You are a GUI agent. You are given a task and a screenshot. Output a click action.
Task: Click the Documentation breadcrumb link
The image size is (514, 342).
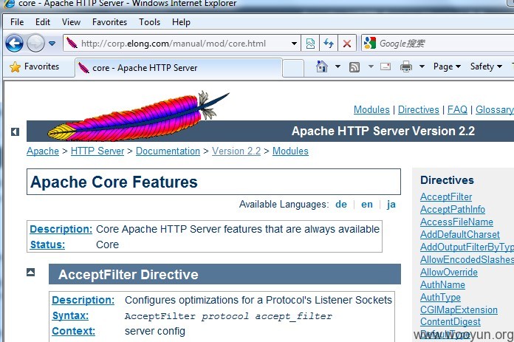tap(168, 151)
